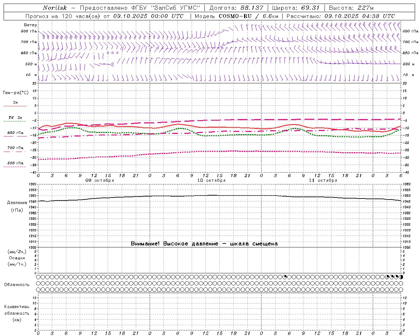Click the (км) unit under convective cloudiness
Image resolution: width=420 pixels, height=336 pixels.
click(x=17, y=320)
